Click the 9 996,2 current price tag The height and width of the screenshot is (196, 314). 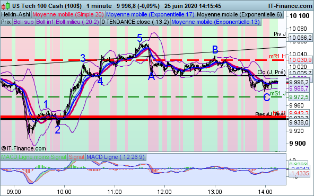(x=299, y=82)
